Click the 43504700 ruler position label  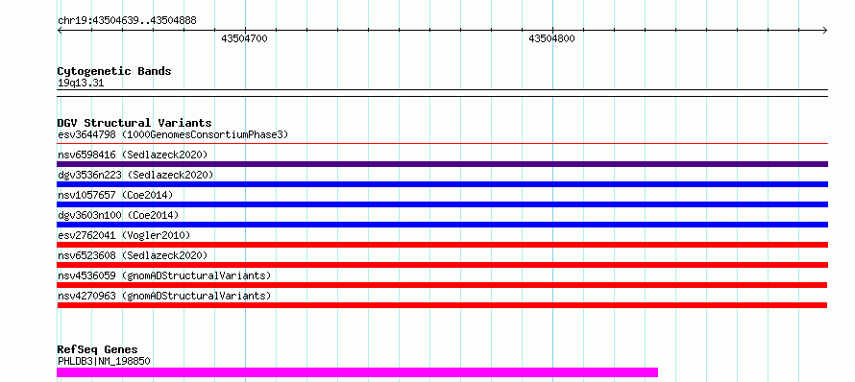pyautogui.click(x=244, y=38)
